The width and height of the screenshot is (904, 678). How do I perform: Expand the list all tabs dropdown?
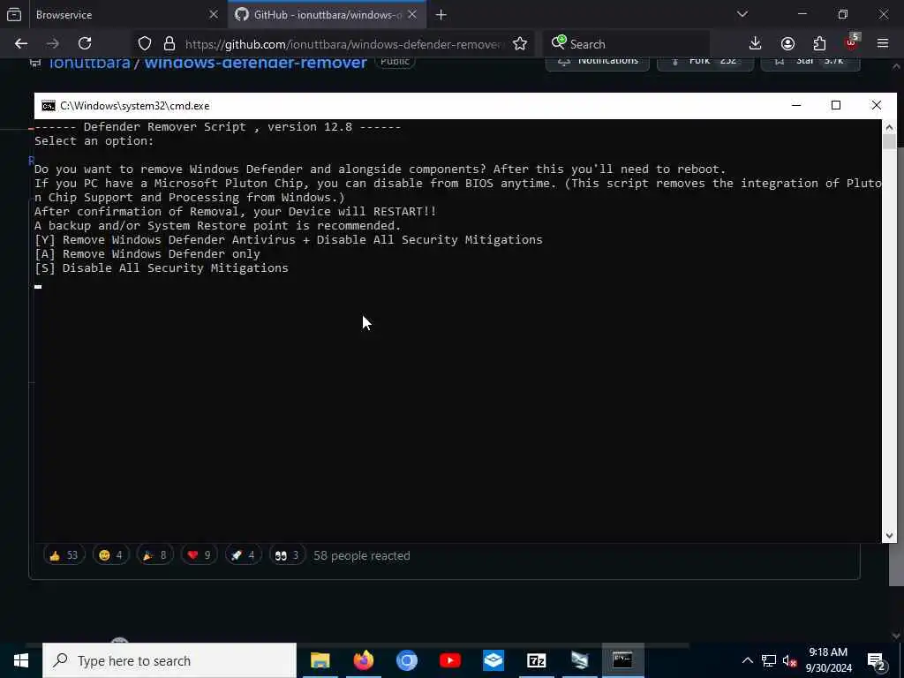(x=742, y=14)
